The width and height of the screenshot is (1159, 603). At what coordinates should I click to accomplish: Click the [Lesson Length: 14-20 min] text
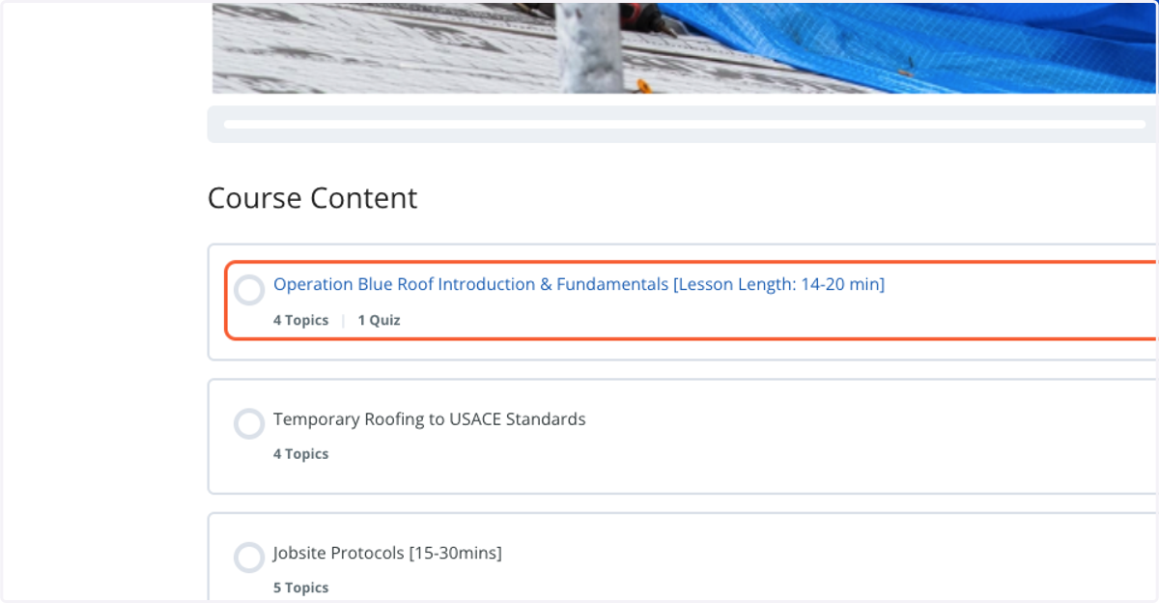pyautogui.click(x=778, y=284)
